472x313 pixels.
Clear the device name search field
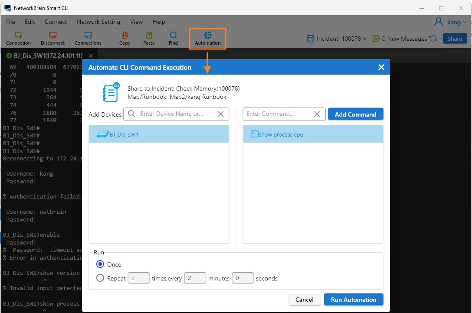[220, 114]
